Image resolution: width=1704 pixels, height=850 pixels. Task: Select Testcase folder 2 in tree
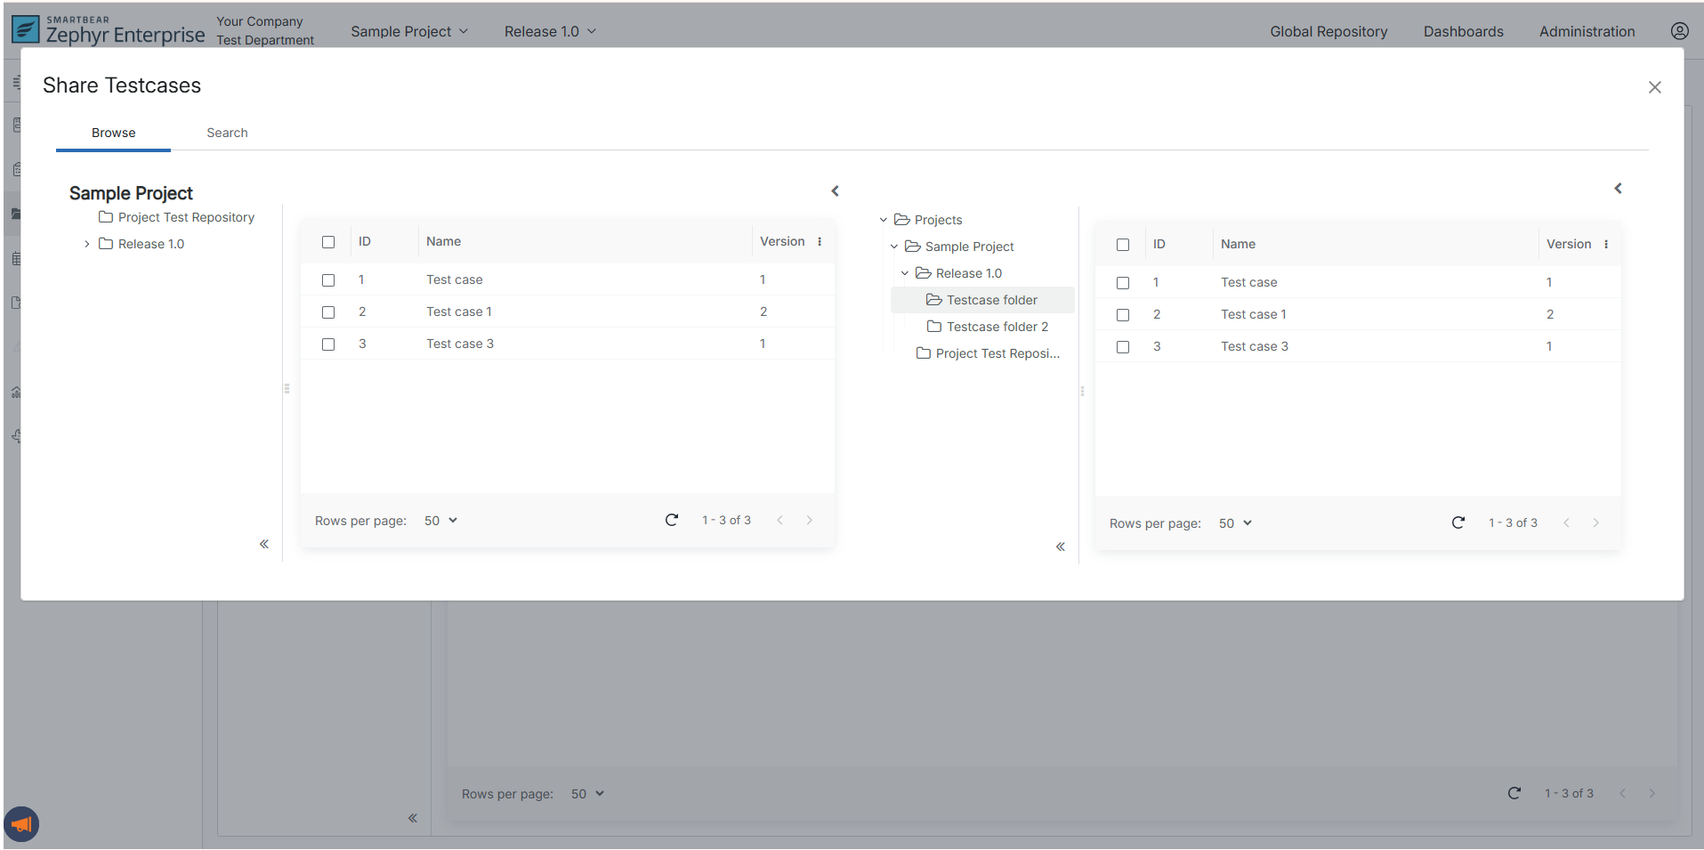pos(997,327)
